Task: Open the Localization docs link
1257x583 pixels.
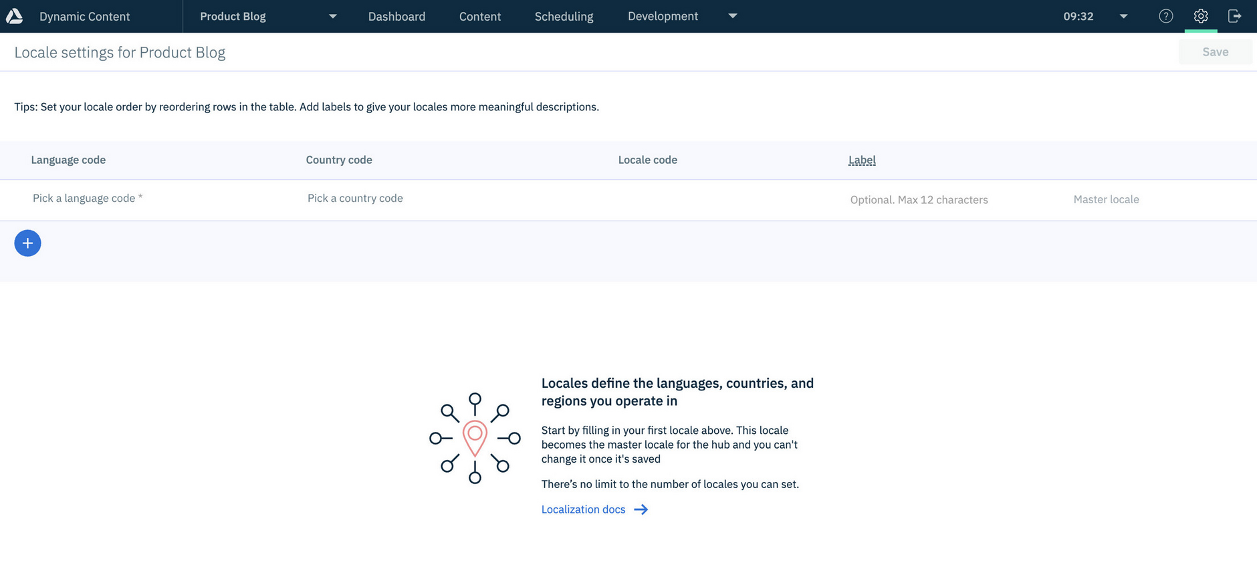Action: click(583, 509)
